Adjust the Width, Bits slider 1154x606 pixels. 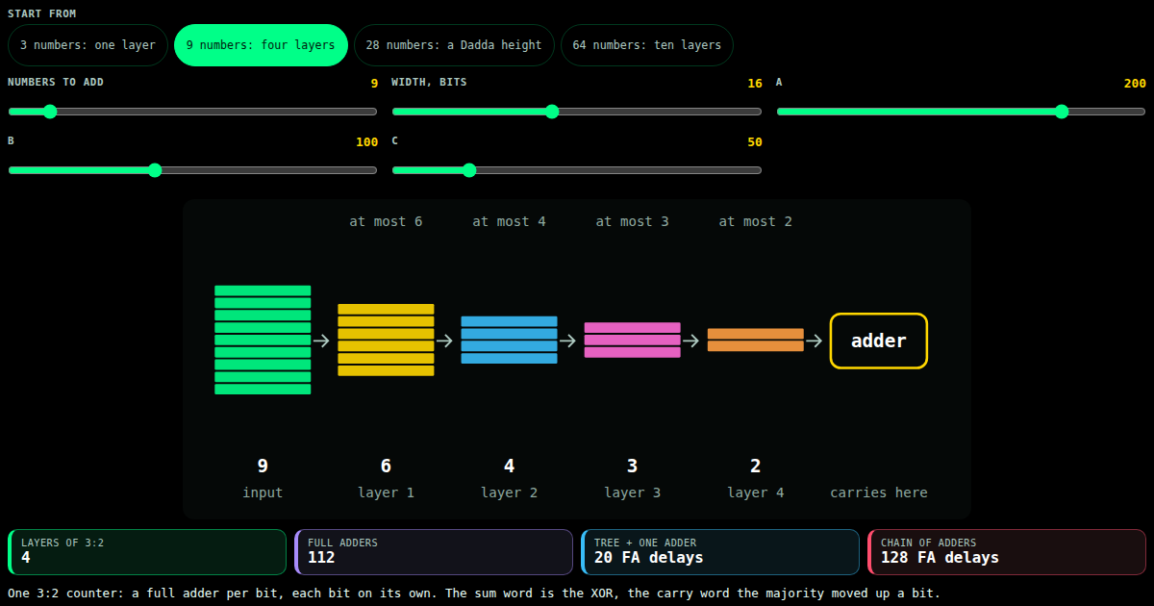click(577, 112)
